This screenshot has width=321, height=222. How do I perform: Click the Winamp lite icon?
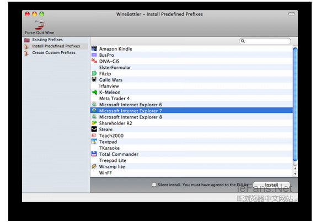click(94, 166)
